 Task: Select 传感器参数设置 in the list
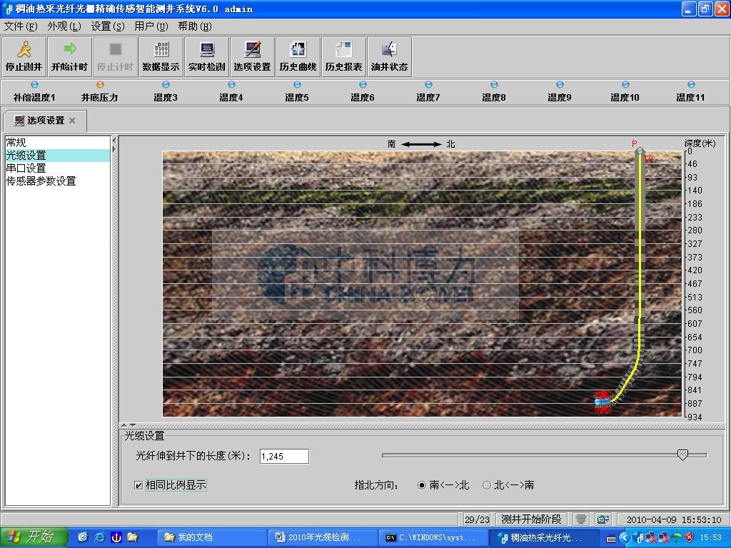point(58,181)
